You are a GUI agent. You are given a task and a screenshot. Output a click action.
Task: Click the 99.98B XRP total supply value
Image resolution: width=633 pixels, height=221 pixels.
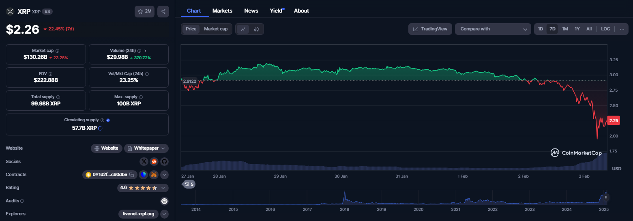(x=46, y=103)
